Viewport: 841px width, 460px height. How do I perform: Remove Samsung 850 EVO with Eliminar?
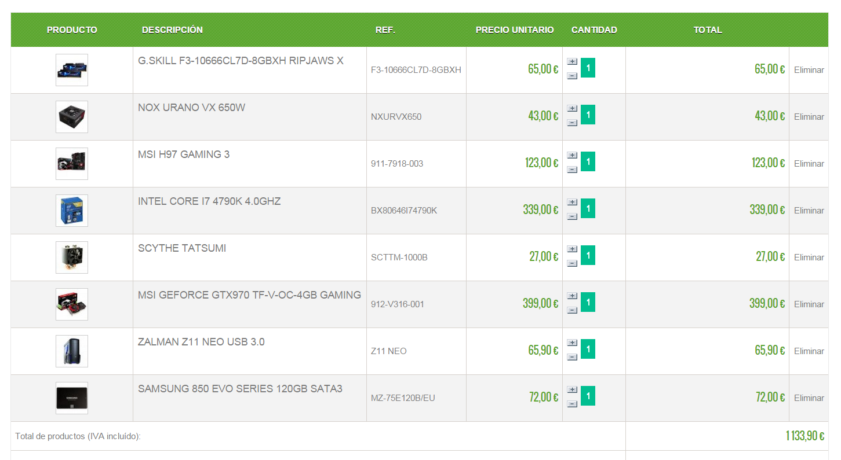pos(809,398)
